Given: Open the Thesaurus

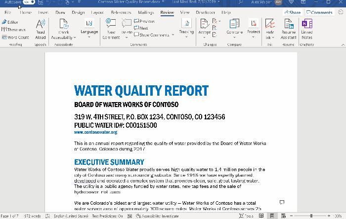Looking at the screenshot, I should pos(13,30).
